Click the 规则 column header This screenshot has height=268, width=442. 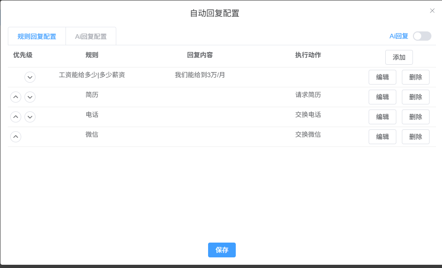(92, 55)
